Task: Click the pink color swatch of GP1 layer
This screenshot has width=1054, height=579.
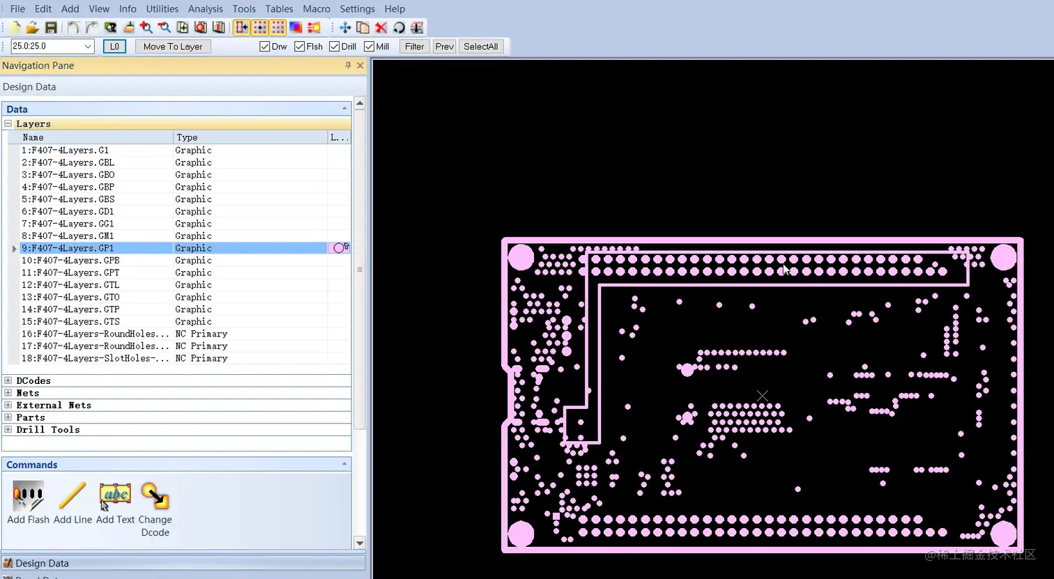Action: (x=339, y=248)
